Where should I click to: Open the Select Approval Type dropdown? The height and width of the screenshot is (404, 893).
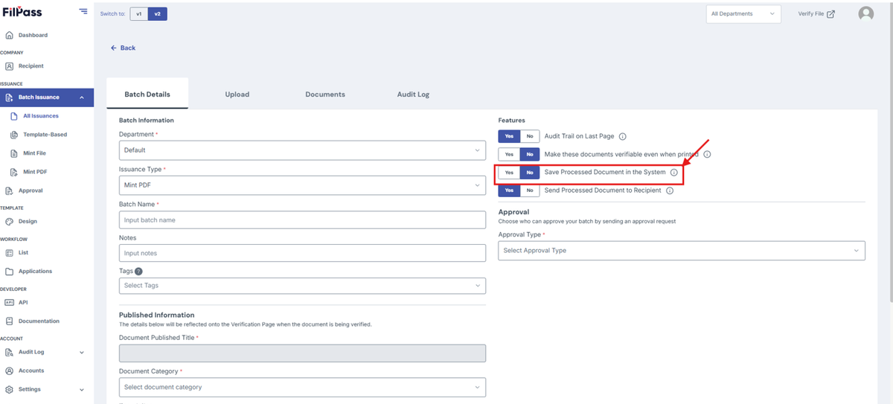point(682,251)
